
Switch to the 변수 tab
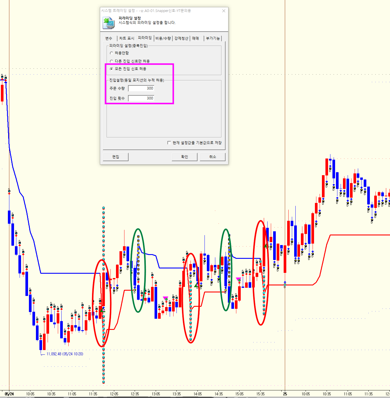pos(109,38)
